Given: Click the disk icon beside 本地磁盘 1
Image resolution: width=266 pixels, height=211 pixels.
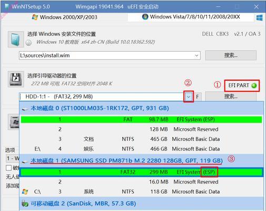Looking at the screenshot, I should point(25,161).
